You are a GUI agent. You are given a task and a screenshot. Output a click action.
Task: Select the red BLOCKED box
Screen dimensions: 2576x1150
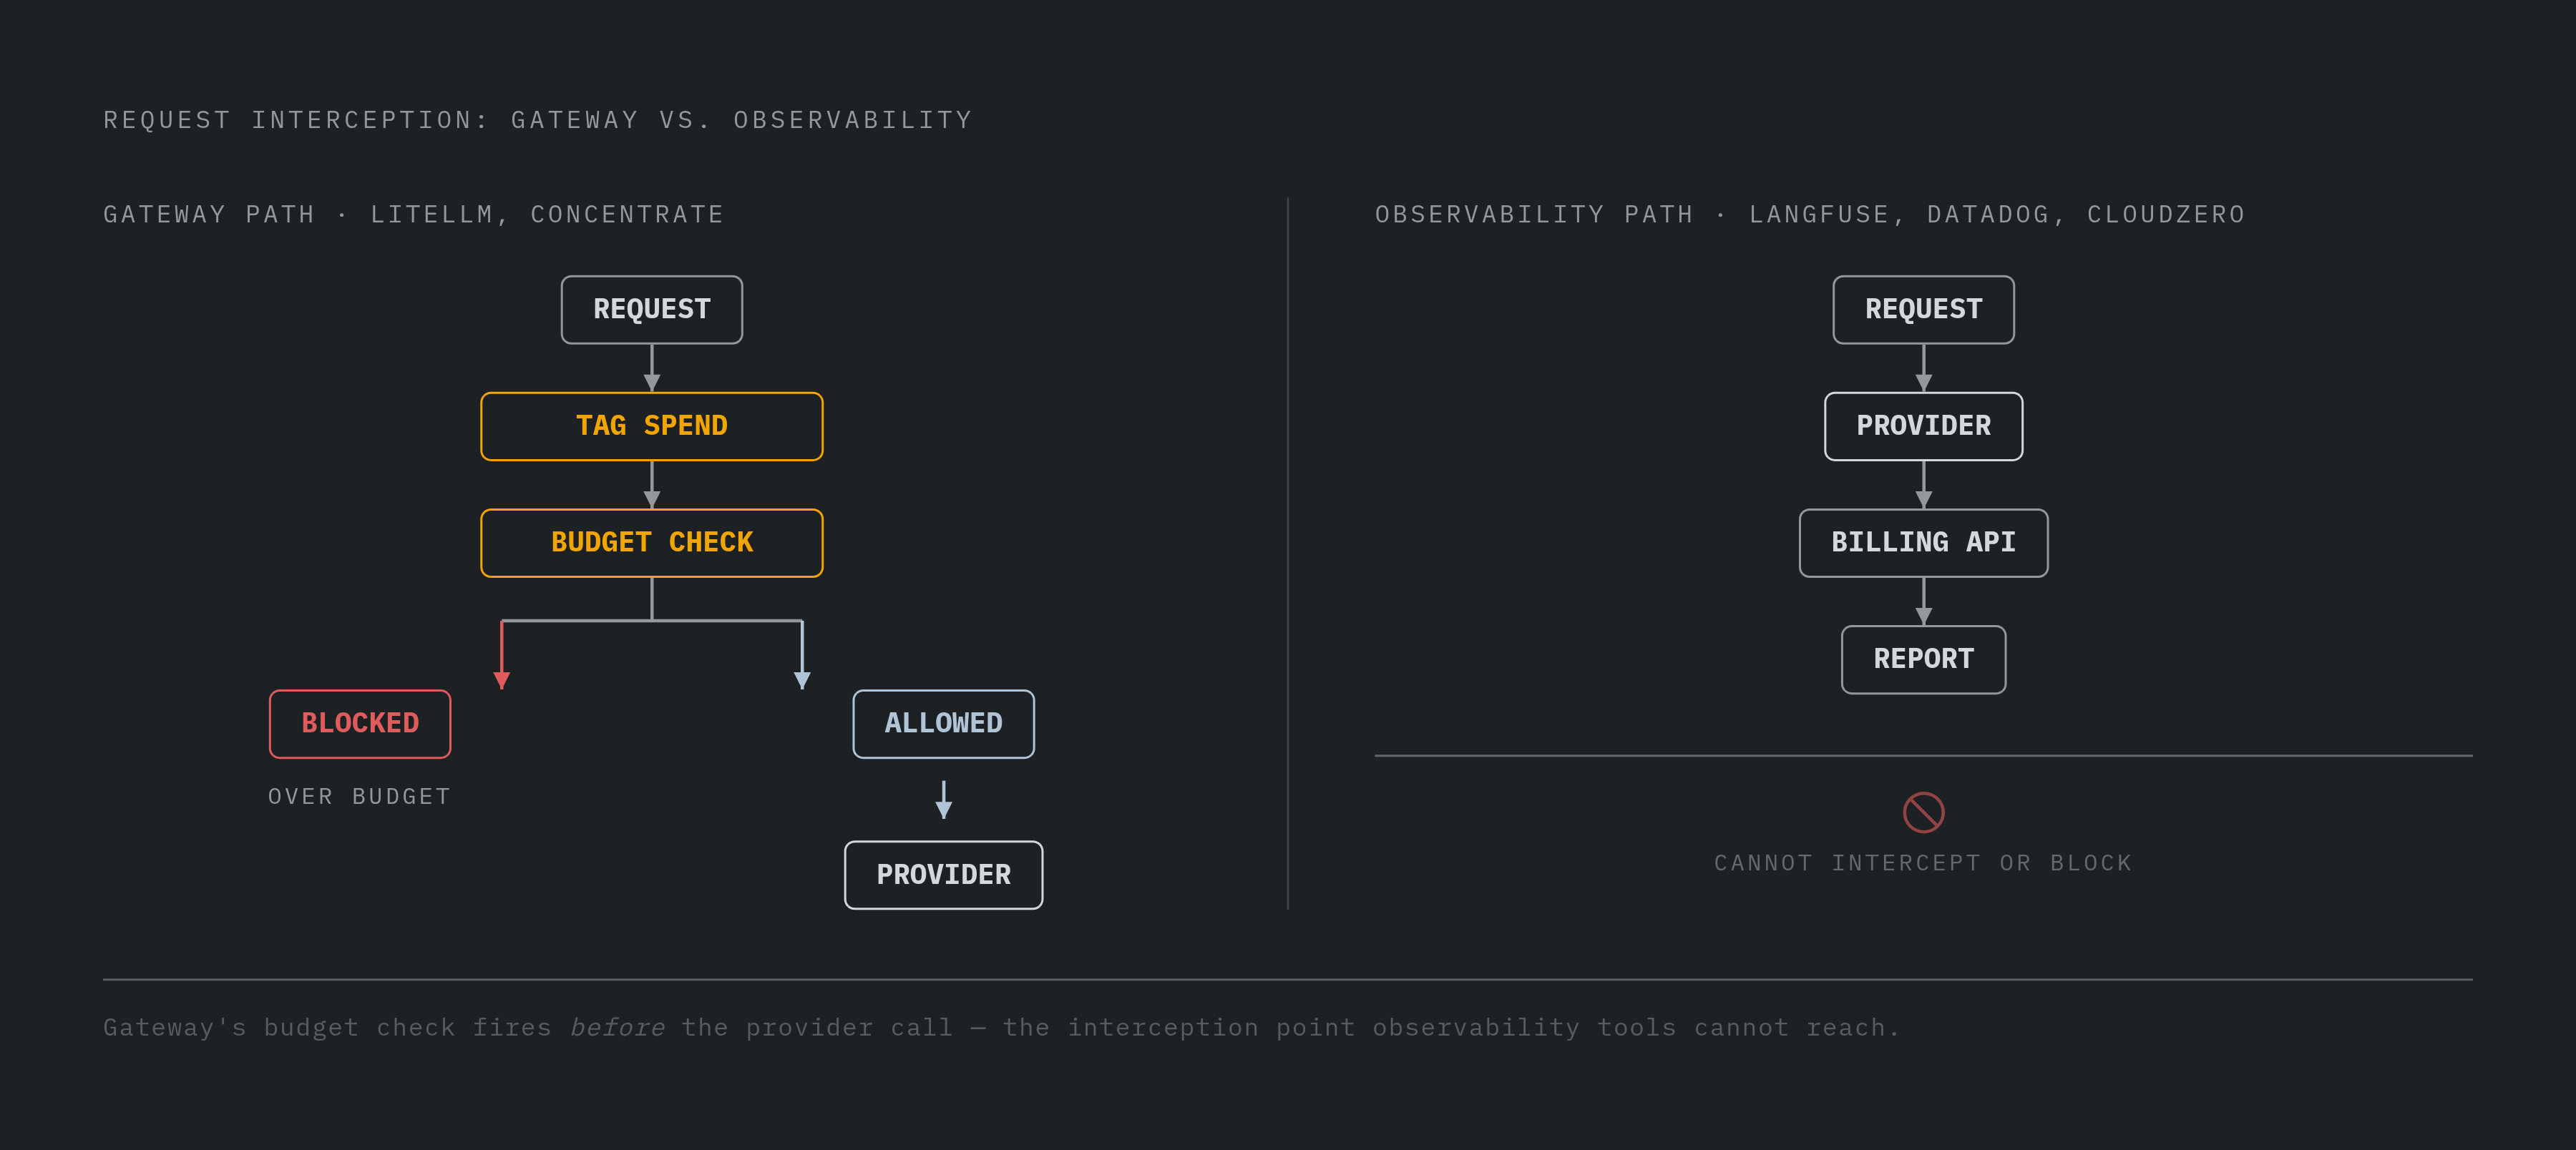[x=360, y=723]
